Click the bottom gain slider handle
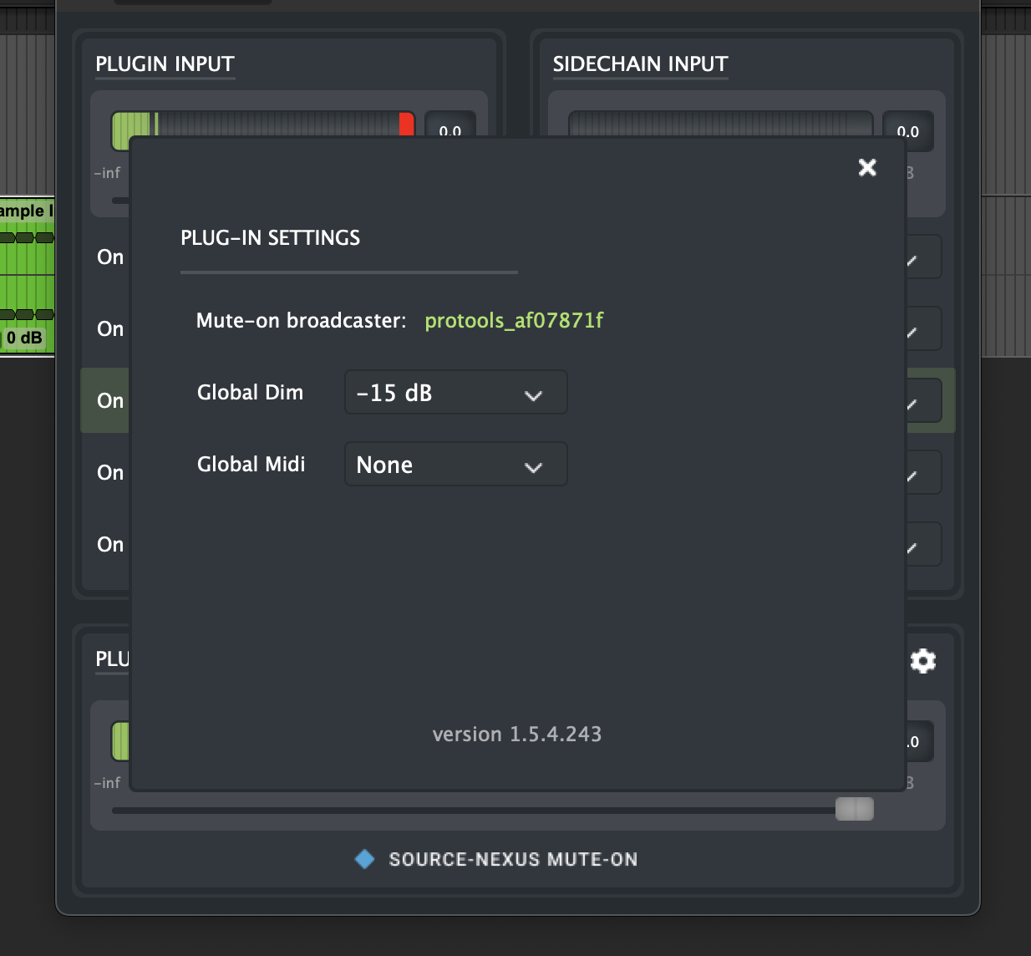The image size is (1031, 956). tap(854, 809)
